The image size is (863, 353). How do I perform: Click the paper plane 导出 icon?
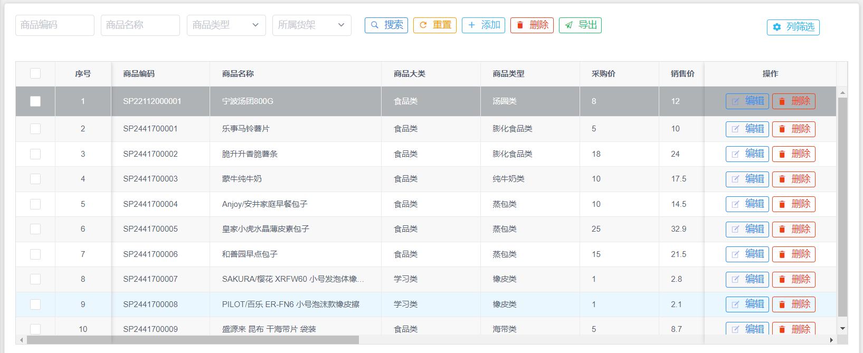pyautogui.click(x=568, y=25)
